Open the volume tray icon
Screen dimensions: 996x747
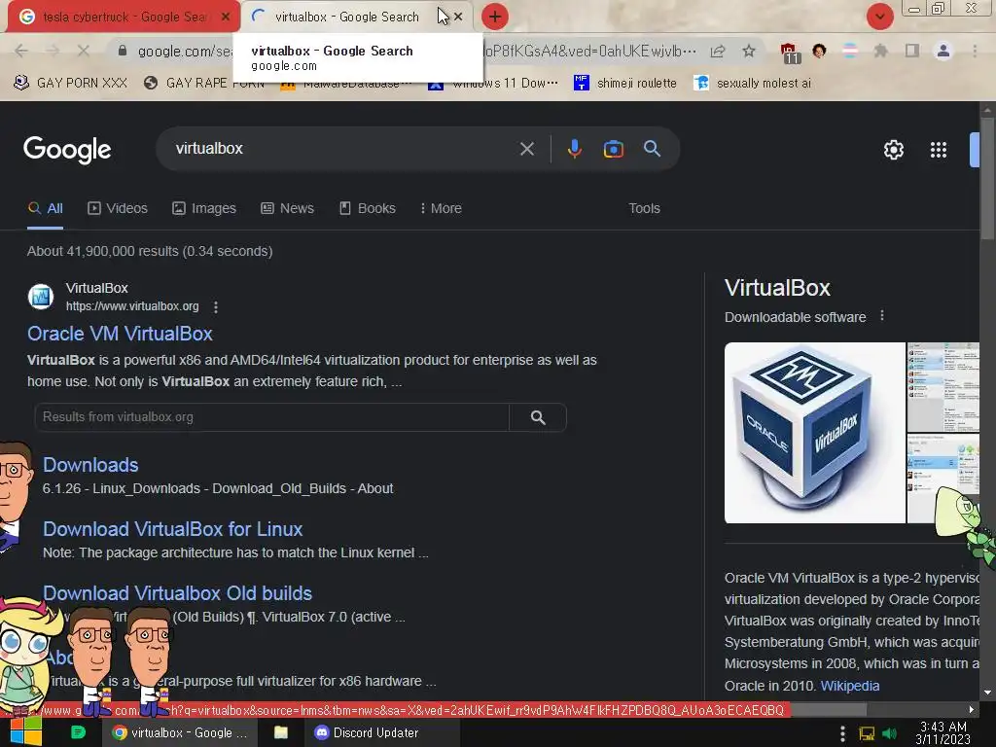[889, 733]
